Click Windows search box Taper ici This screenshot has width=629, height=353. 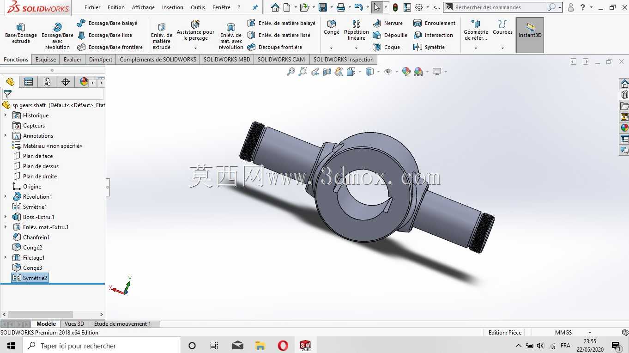pyautogui.click(x=101, y=346)
